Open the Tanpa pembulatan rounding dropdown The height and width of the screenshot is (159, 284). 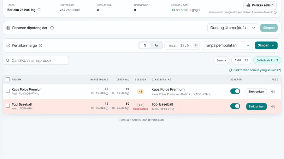coord(227,46)
